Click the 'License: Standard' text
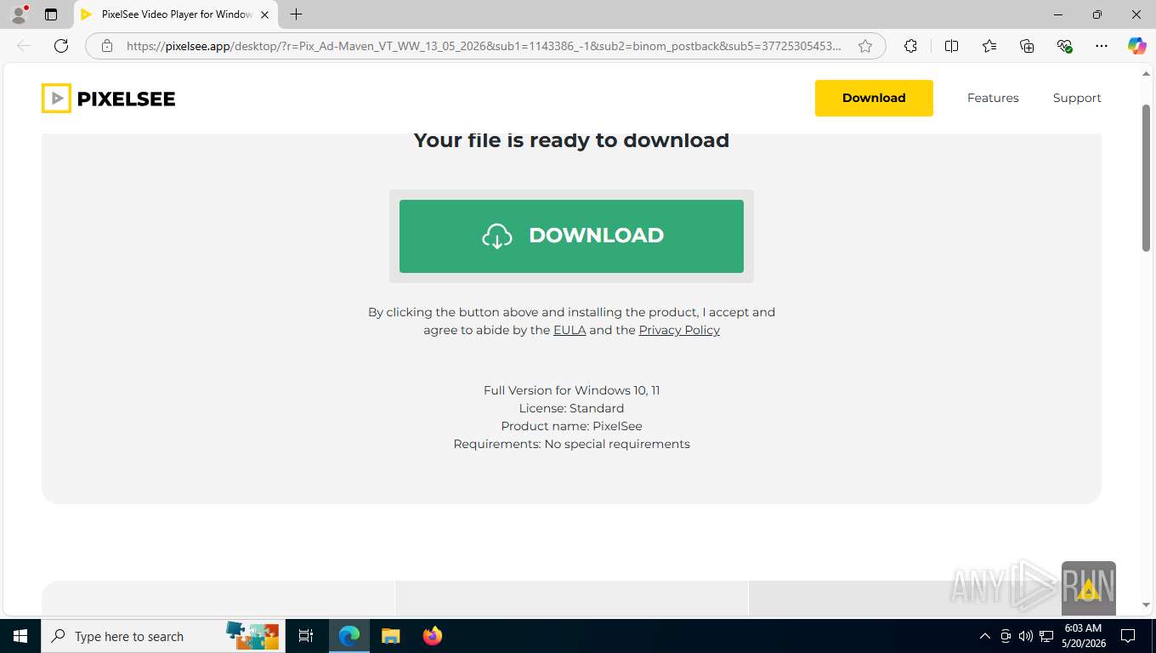The height and width of the screenshot is (653, 1156). pos(571,408)
